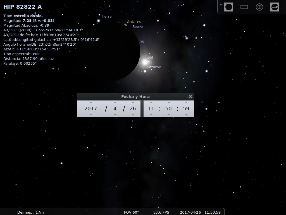This screenshot has width=286, height=215.
Task: Click the Saturn point below the Sun
Action: click(145, 71)
